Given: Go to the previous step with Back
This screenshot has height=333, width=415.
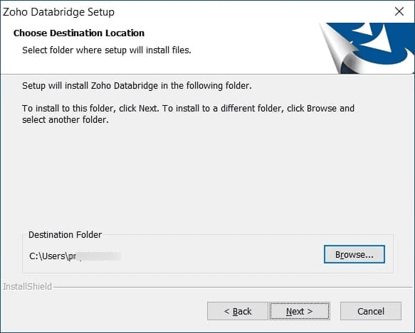Looking at the screenshot, I should (238, 311).
